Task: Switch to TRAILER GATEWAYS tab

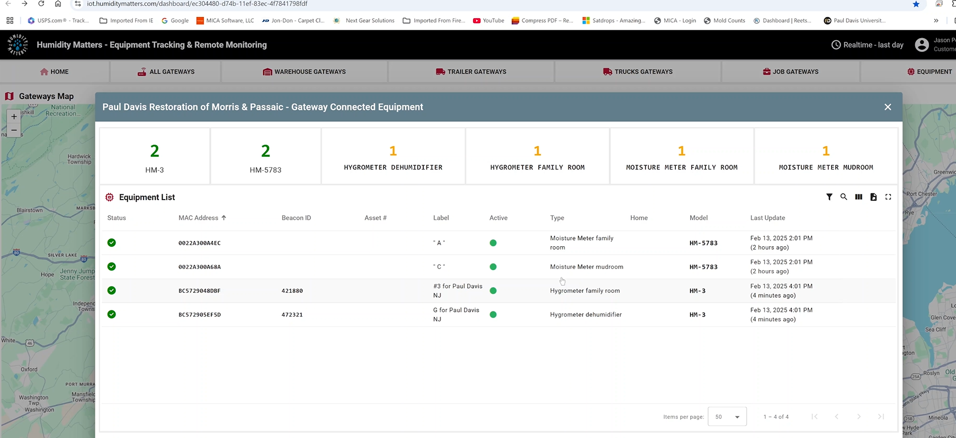Action: tap(471, 71)
